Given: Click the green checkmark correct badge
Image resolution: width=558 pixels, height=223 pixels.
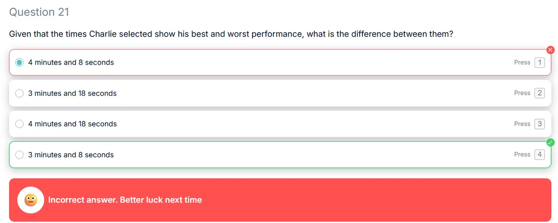Looking at the screenshot, I should click(x=550, y=142).
